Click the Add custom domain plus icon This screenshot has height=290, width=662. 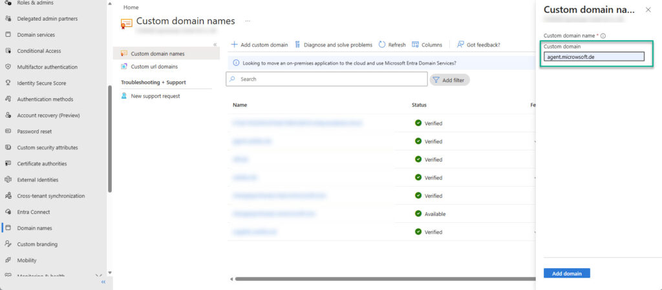[x=234, y=45]
